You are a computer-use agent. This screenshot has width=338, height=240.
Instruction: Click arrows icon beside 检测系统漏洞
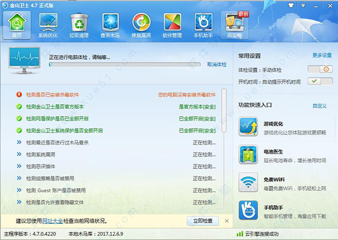[x=19, y=154]
